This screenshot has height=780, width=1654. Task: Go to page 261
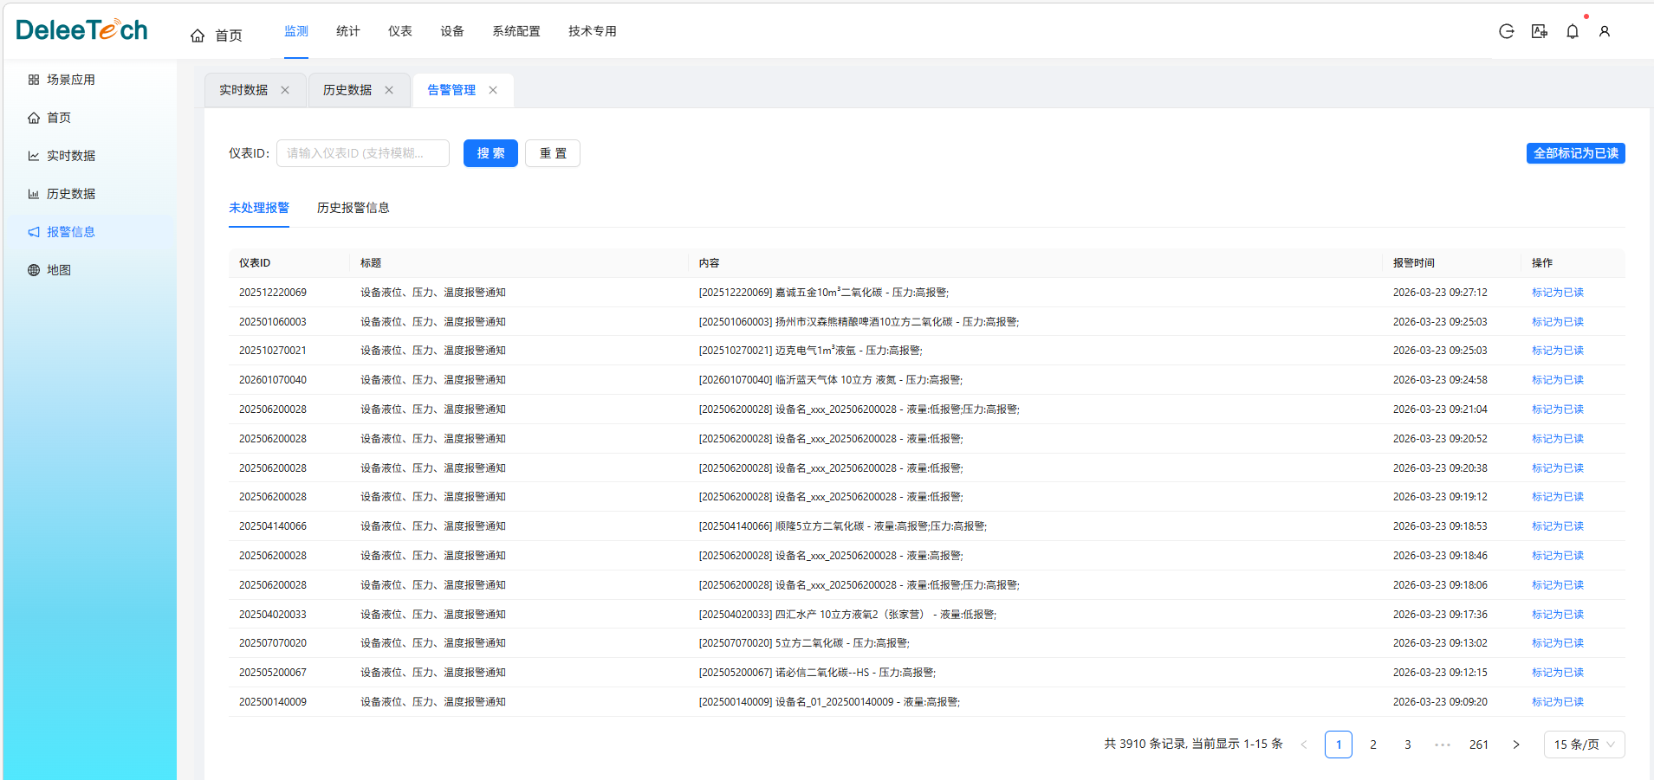[x=1478, y=745]
